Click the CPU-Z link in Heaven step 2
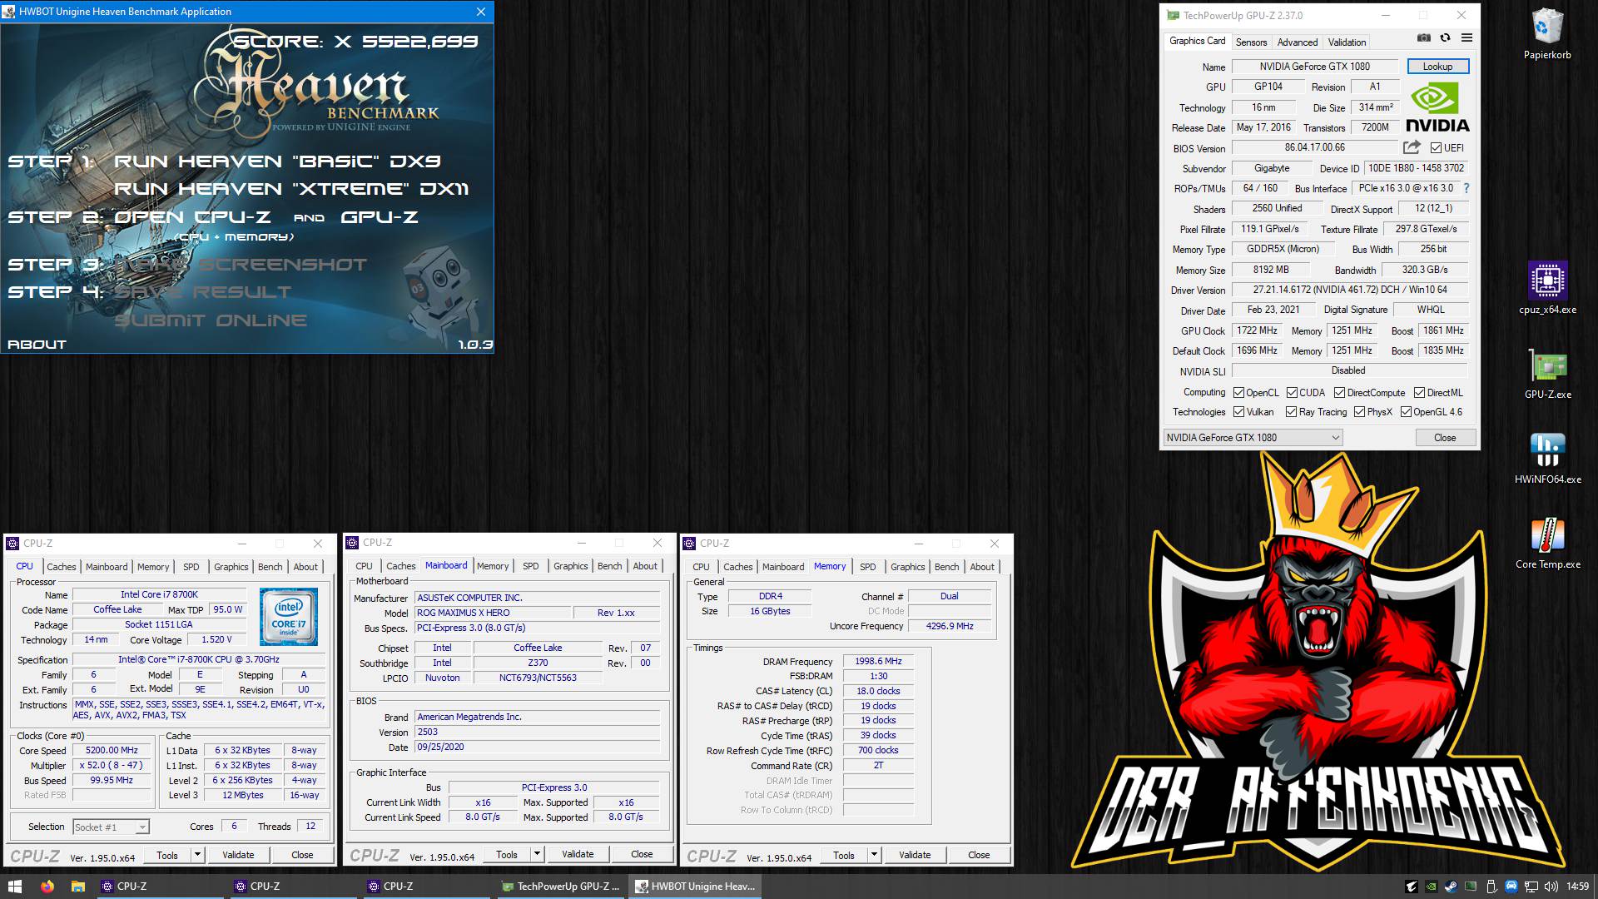 pos(192,217)
